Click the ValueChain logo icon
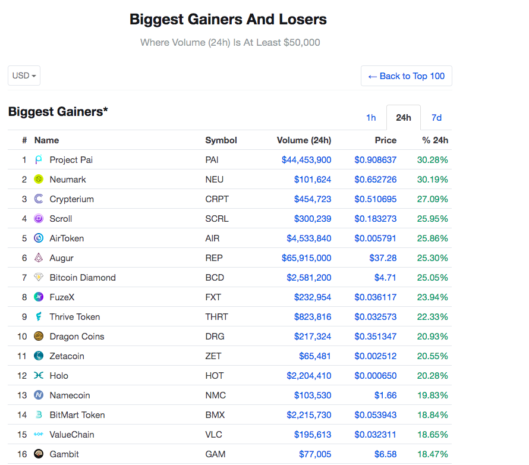Screen dimensions: 529x465 (x=39, y=434)
